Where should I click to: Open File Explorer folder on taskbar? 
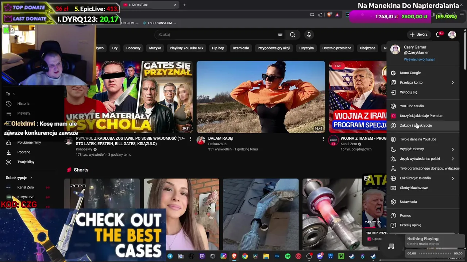[266, 257]
